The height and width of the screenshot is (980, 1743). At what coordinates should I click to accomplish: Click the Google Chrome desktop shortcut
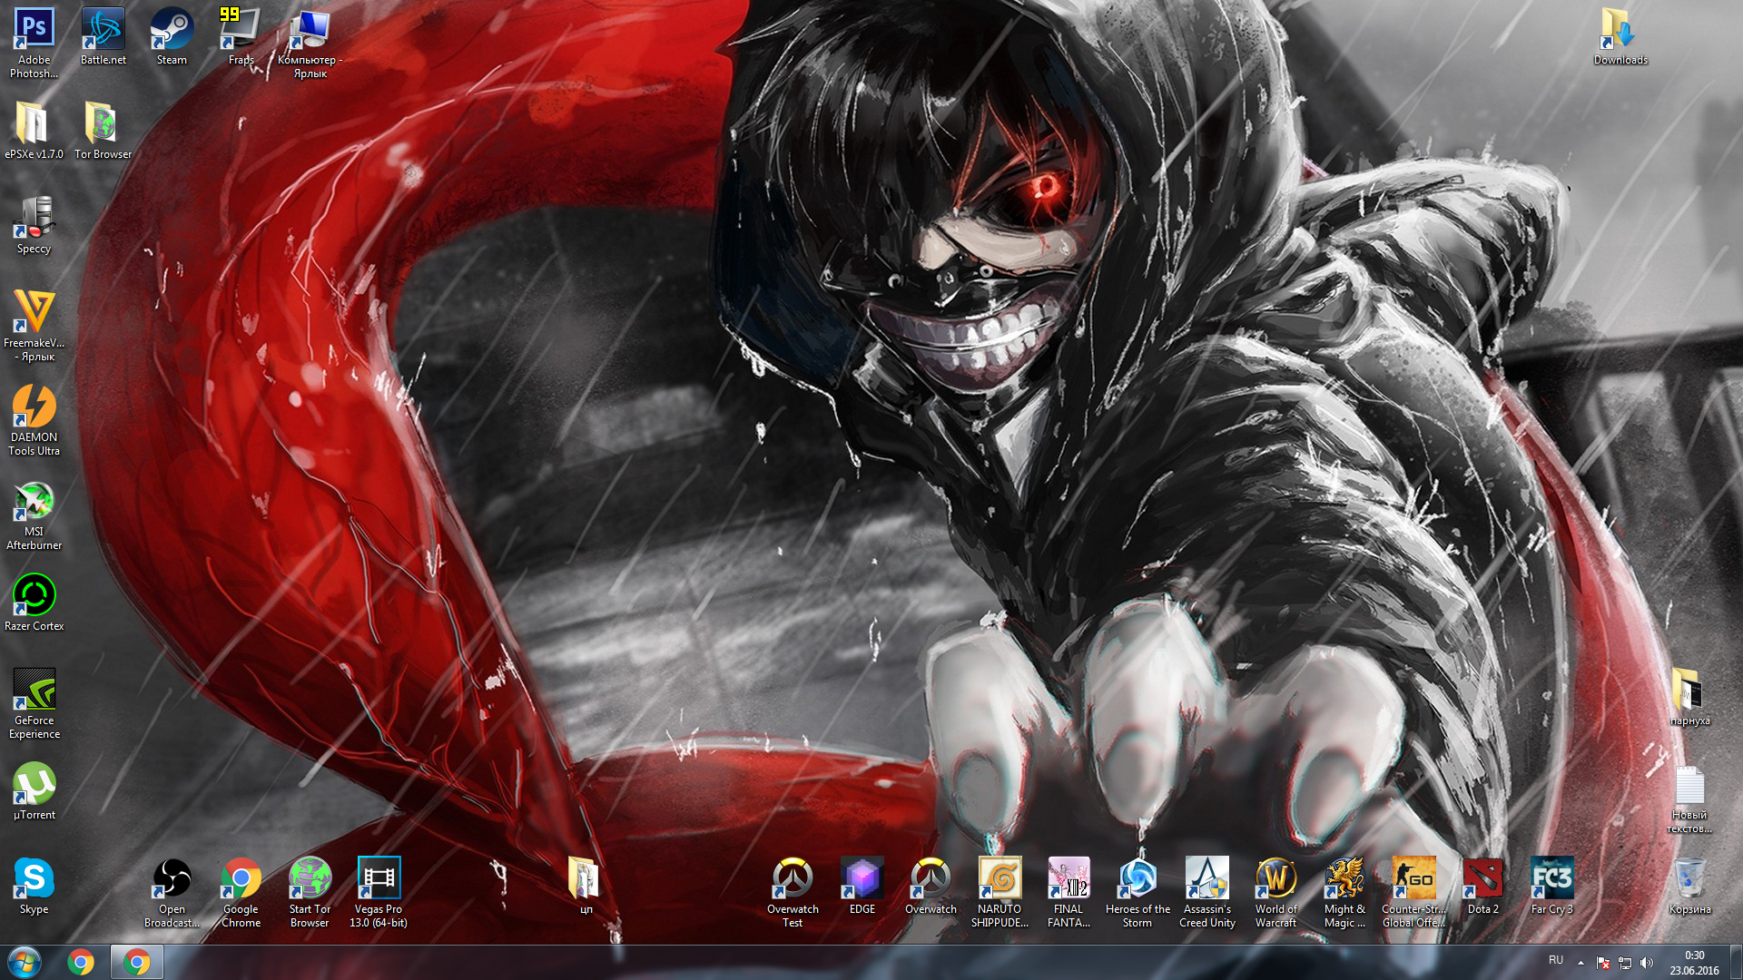coord(241,893)
